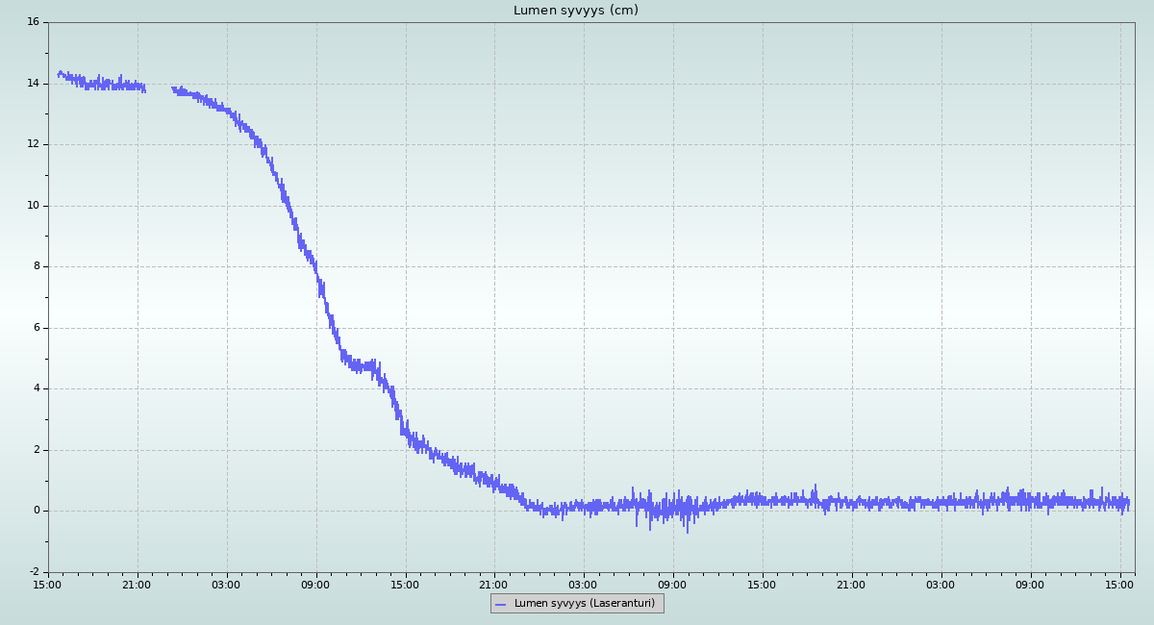The image size is (1154, 625).
Task: Click the curve's plateau just below 5 cm
Action: click(362, 365)
